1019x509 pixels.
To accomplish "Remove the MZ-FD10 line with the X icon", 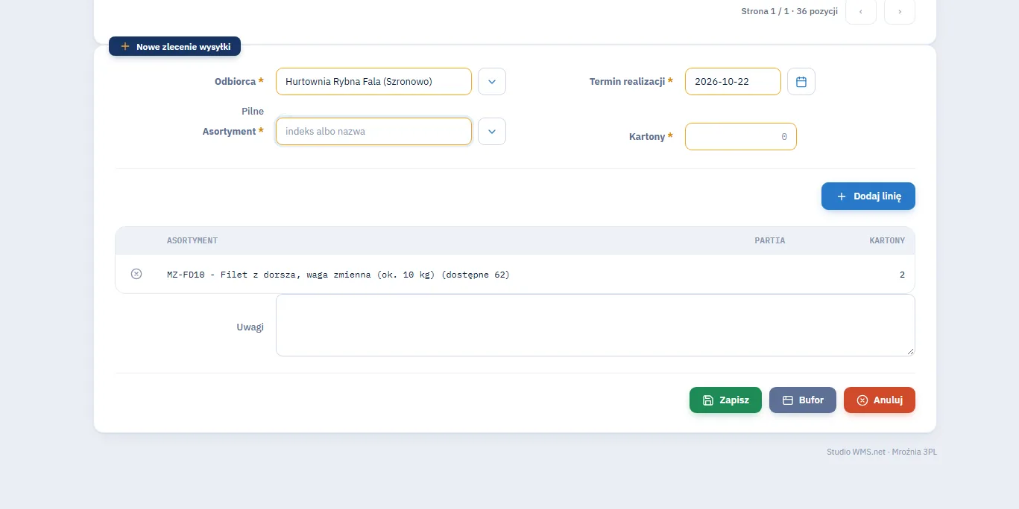I will pyautogui.click(x=136, y=274).
